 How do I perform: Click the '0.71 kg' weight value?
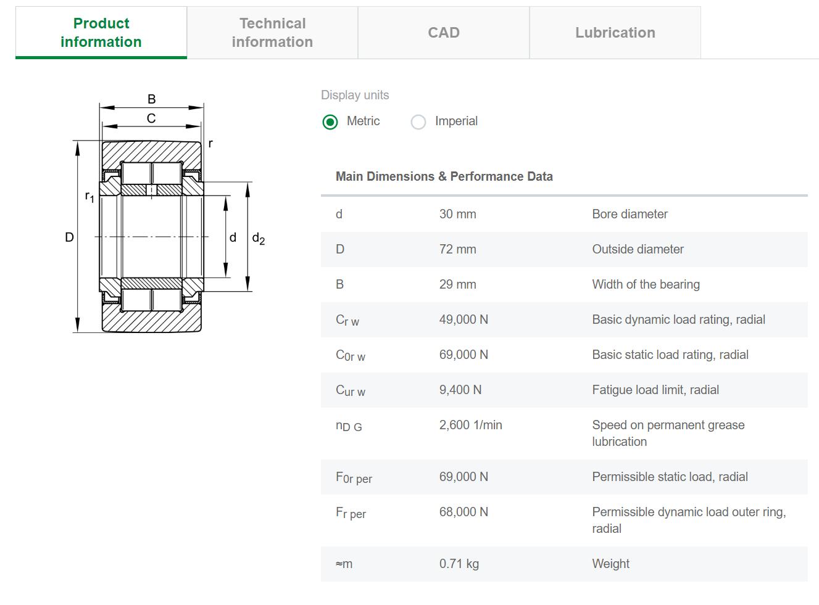coord(459,564)
